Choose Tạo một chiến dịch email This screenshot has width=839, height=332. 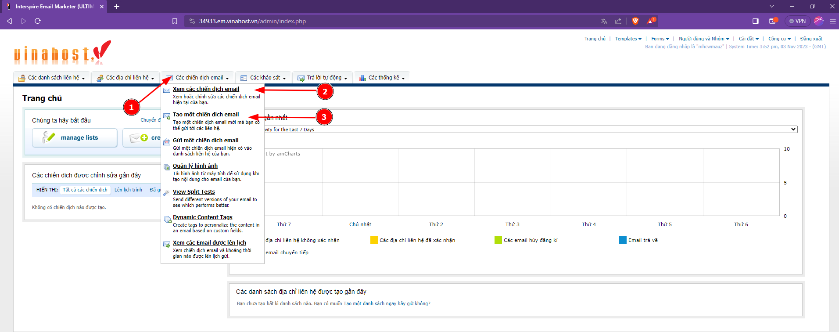point(205,115)
